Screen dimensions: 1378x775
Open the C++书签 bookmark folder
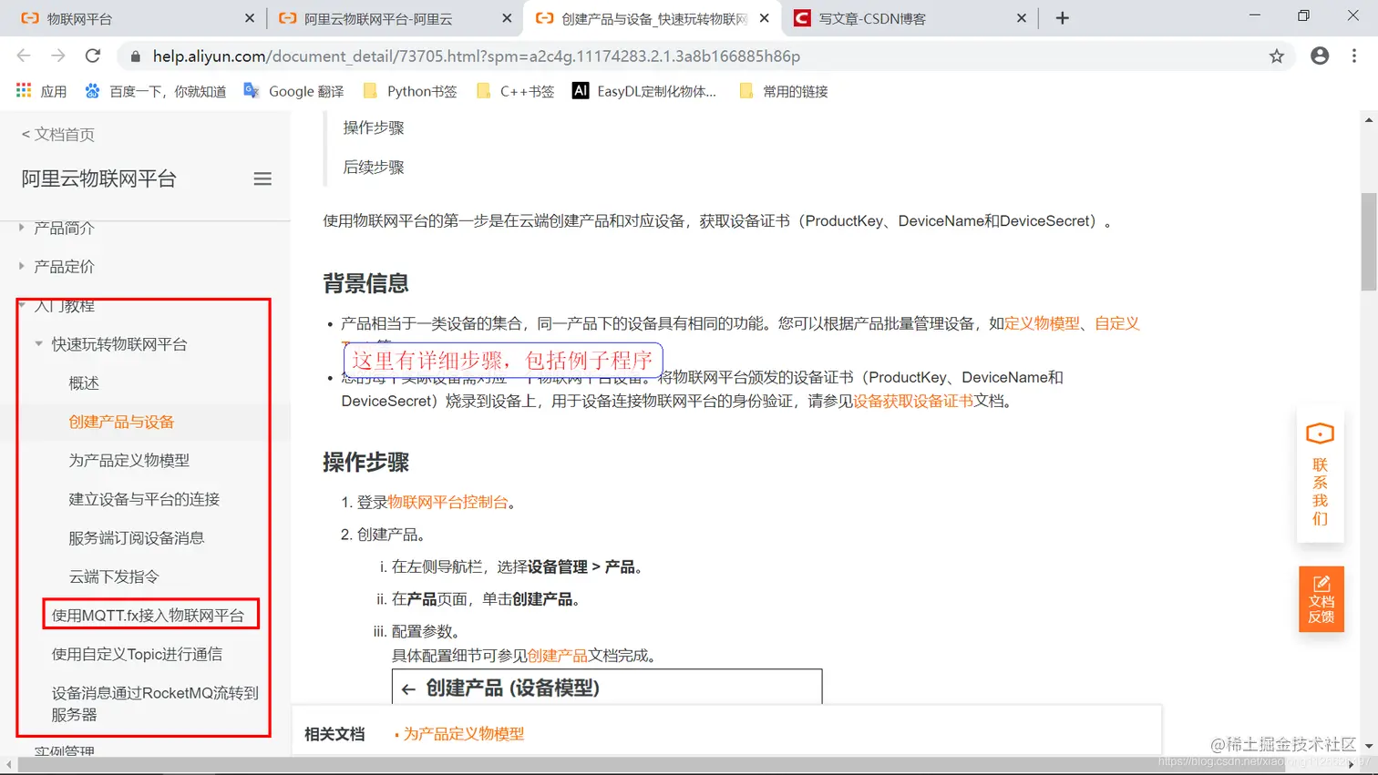click(x=515, y=91)
